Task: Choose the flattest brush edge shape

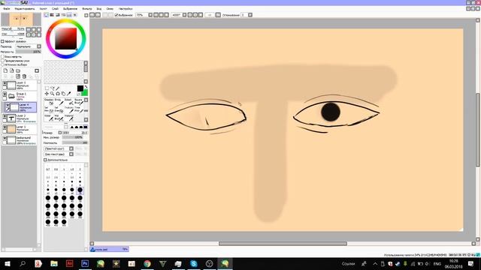Action: [x=86, y=127]
